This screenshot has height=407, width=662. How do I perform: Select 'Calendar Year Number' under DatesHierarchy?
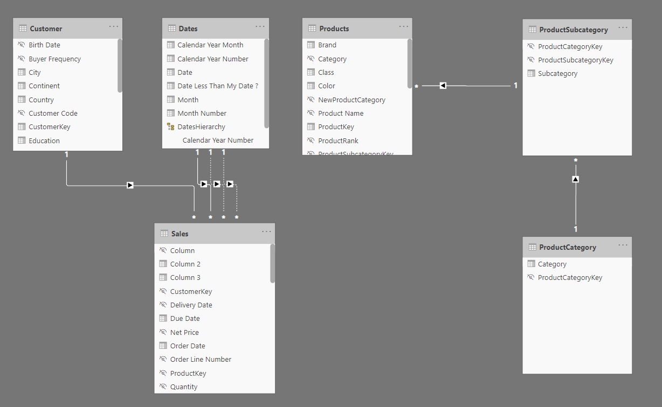pos(218,140)
